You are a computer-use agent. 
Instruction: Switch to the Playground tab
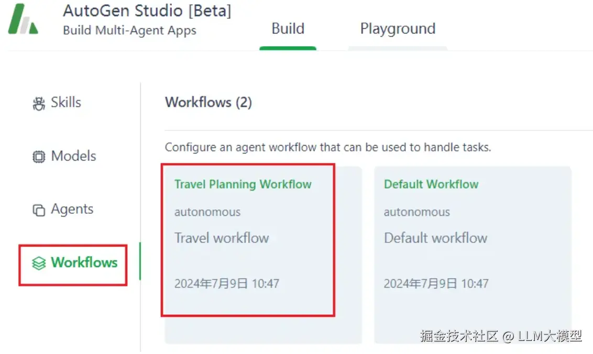tap(398, 29)
